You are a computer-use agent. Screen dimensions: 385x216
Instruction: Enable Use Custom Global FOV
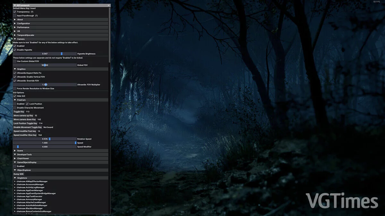(15, 61)
